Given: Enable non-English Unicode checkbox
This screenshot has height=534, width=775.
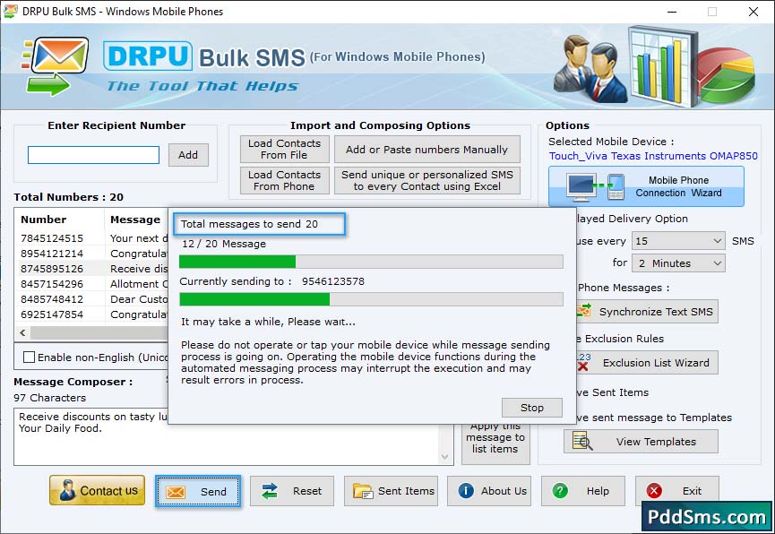Looking at the screenshot, I should tap(30, 357).
